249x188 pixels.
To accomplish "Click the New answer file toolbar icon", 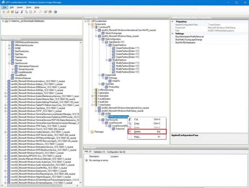I will (x=4, y=12).
